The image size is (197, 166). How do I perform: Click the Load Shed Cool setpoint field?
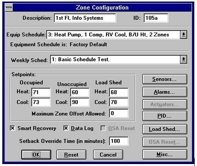point(119,102)
